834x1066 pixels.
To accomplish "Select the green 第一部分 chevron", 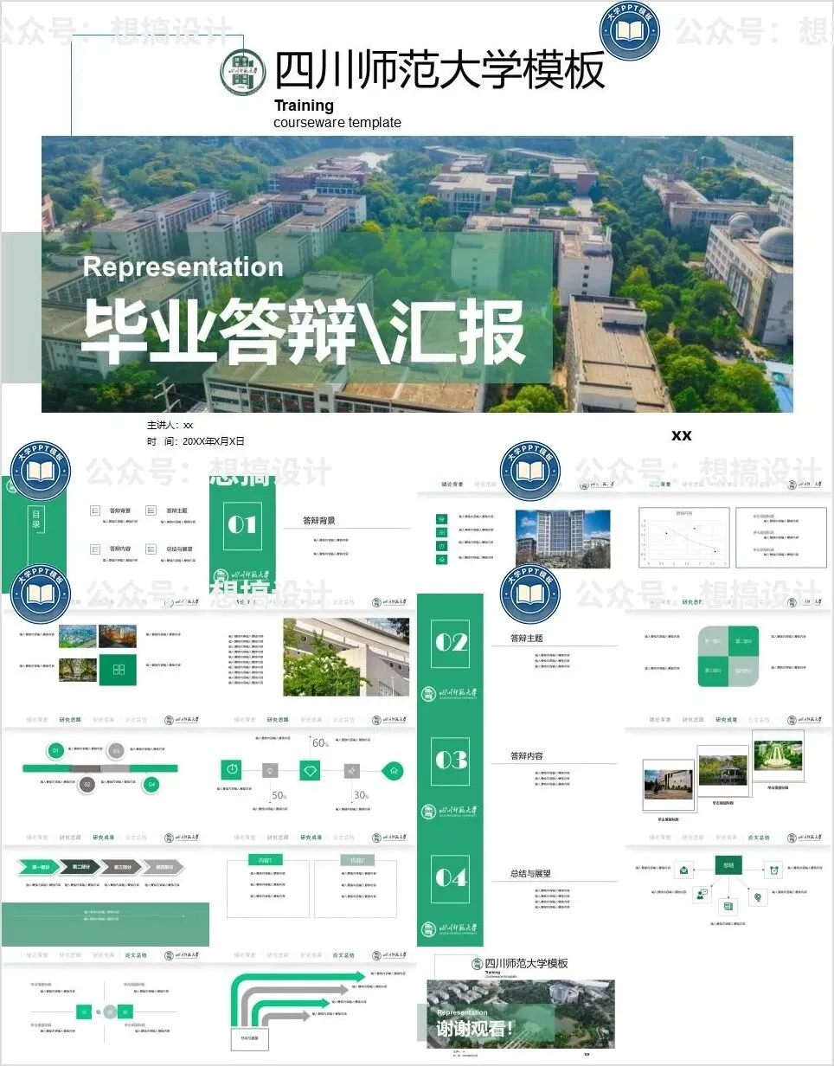I will 39,866.
